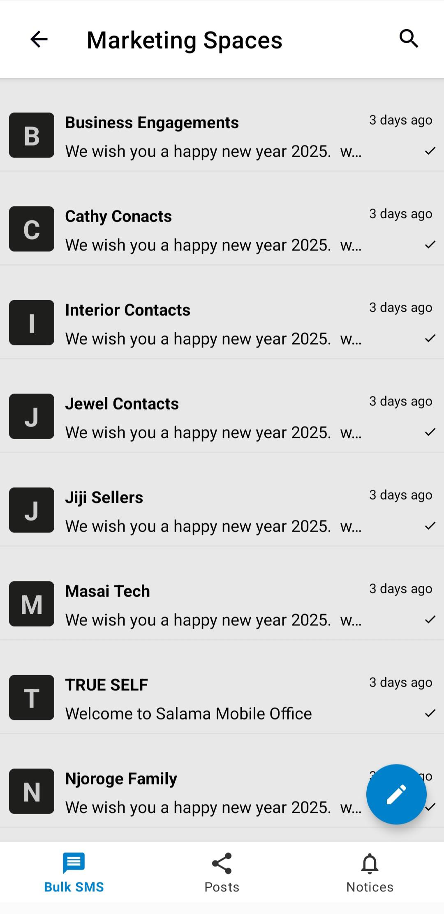Click the Interior Contacts message preview
This screenshot has width=444, height=914.
pos(213,339)
